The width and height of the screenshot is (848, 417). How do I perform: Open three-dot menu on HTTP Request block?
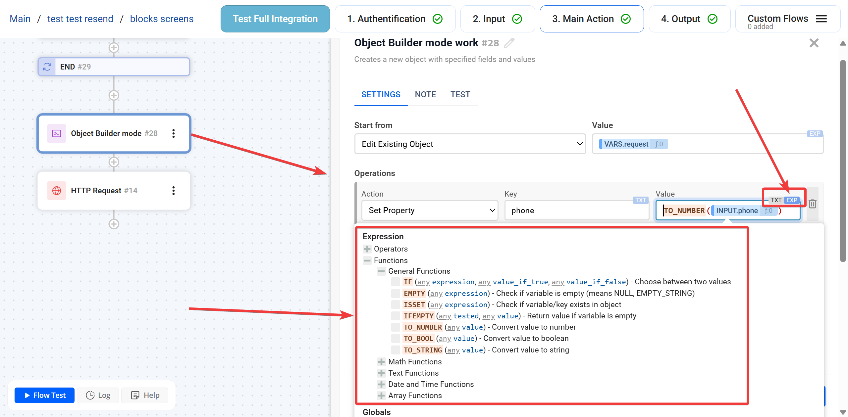pos(173,191)
